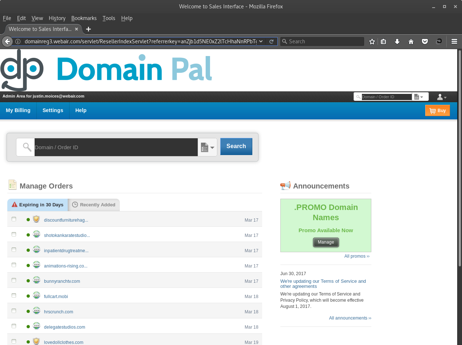Click the Domain Pal logo
The image size is (462, 345).
coord(106,70)
